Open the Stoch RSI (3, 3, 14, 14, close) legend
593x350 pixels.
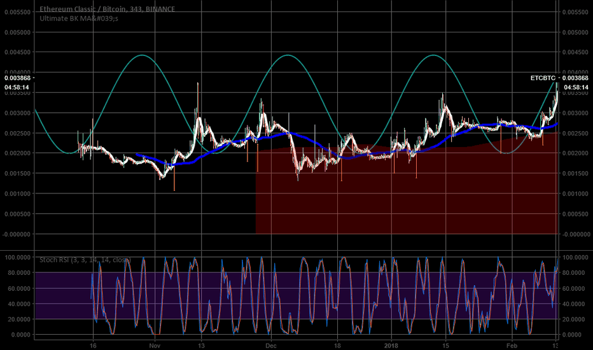[85, 260]
